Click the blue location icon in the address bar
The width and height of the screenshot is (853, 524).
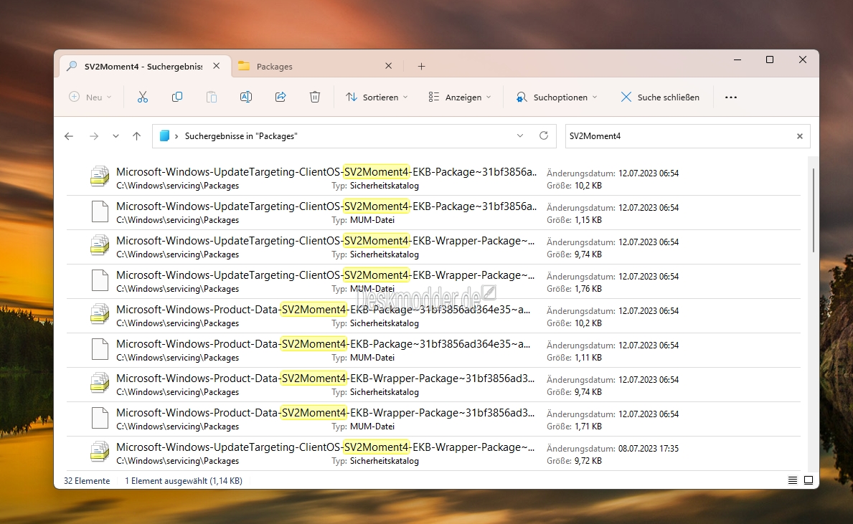[x=164, y=136]
